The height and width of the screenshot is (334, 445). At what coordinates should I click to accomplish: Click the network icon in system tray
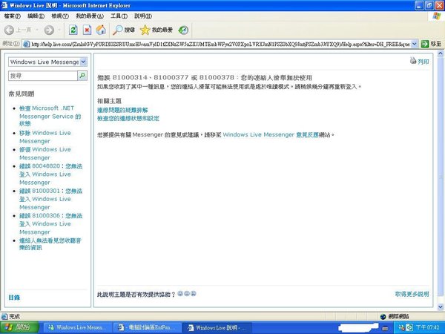tap(401, 327)
